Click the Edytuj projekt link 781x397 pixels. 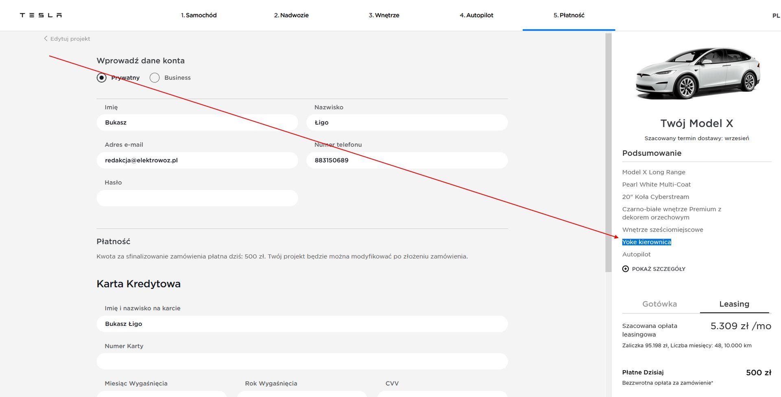(70, 39)
